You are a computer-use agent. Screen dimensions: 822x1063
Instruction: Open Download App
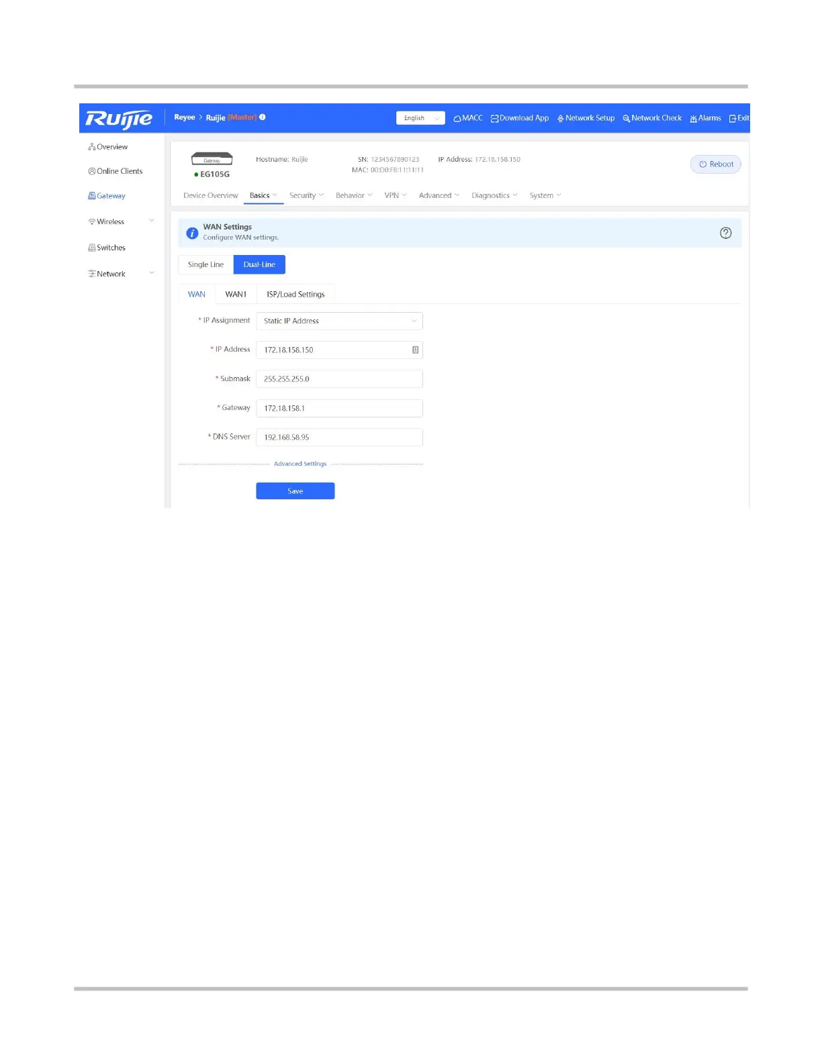[520, 118]
